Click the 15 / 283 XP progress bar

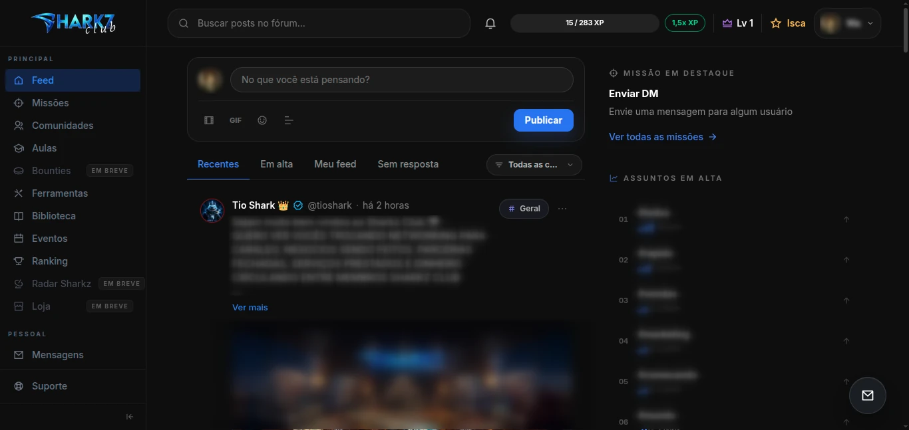coord(585,23)
